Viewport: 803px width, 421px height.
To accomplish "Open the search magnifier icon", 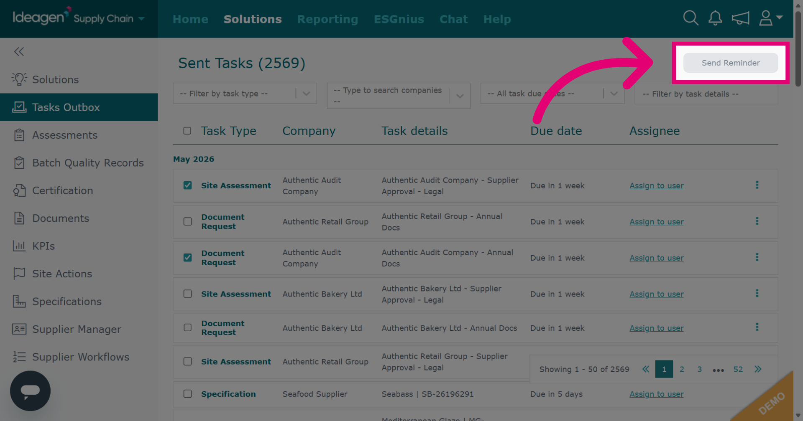I will pos(690,18).
